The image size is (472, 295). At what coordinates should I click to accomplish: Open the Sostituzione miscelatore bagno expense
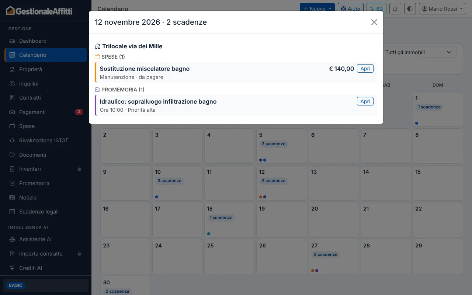tap(365, 69)
